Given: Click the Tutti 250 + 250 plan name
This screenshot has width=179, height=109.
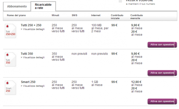Looking at the screenshot, I should tap(31, 25).
